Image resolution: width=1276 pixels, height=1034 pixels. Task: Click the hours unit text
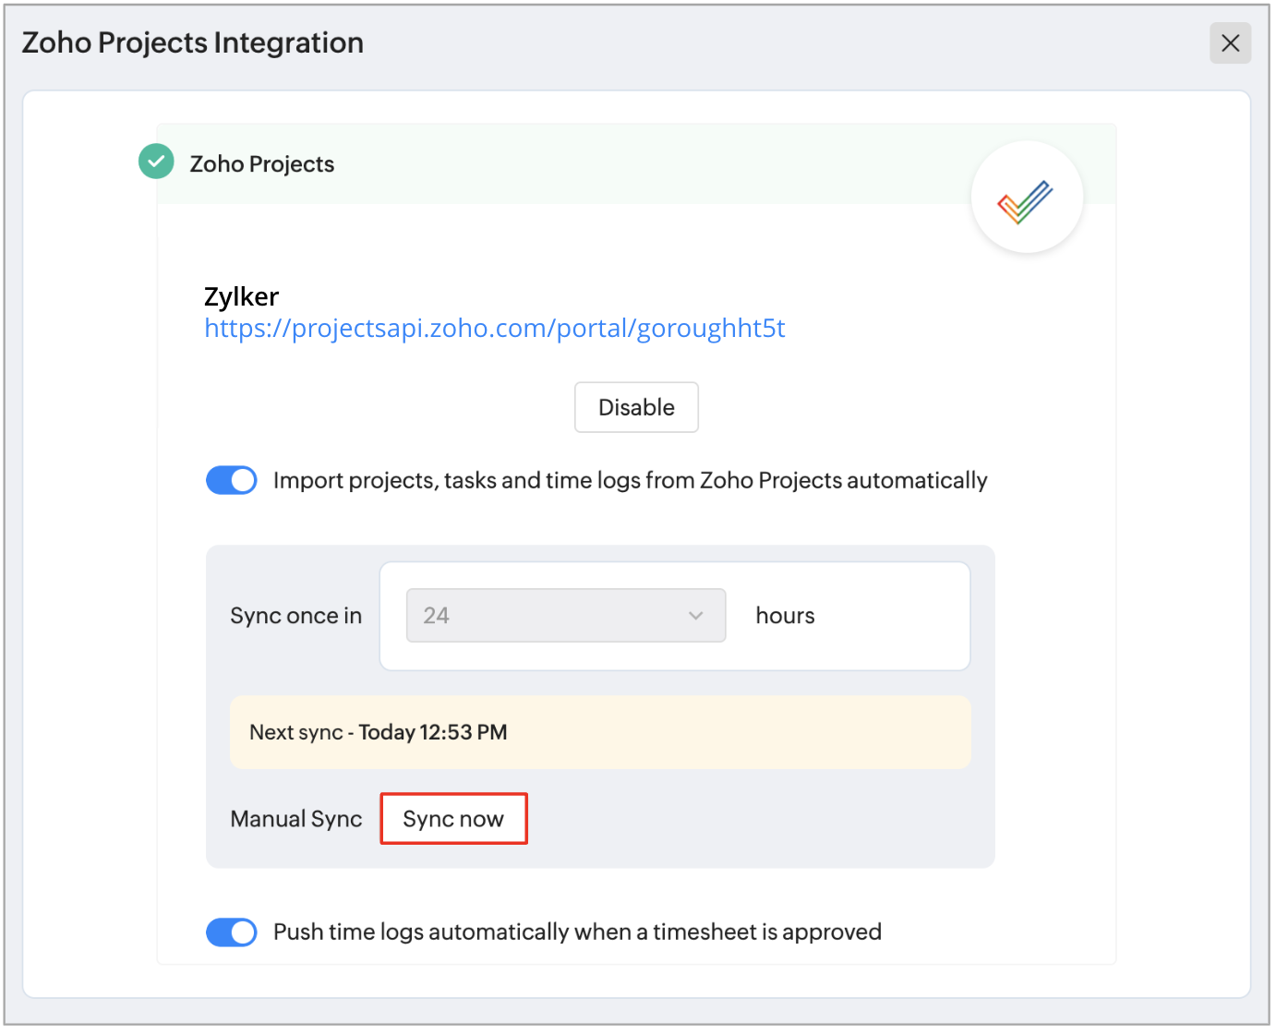click(785, 616)
